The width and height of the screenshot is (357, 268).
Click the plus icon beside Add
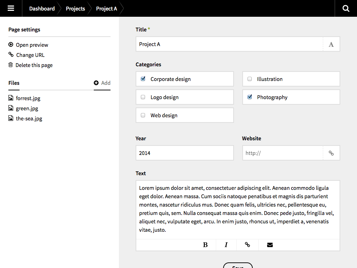click(96, 83)
